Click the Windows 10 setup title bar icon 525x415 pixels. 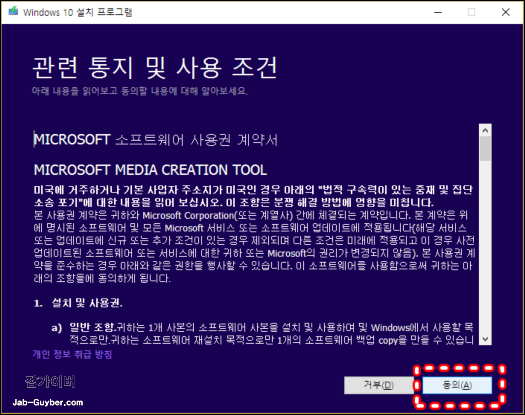pos(13,12)
